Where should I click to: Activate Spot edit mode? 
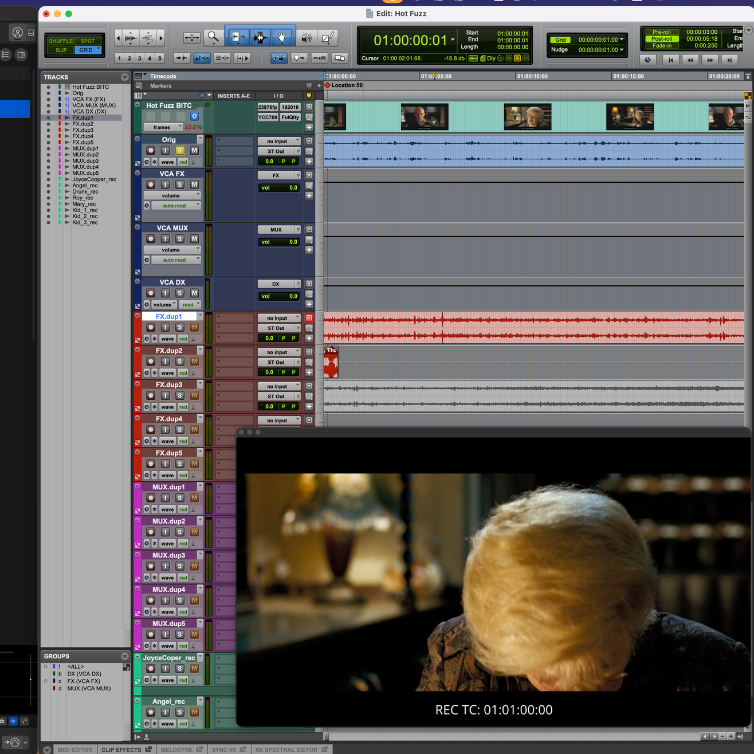tap(88, 41)
